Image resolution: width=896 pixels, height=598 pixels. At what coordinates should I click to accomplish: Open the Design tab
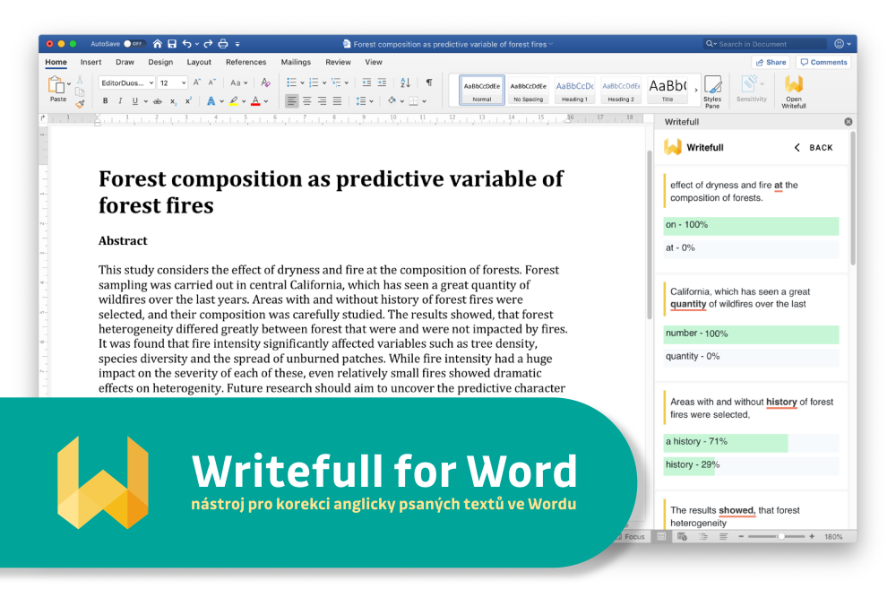tap(160, 62)
